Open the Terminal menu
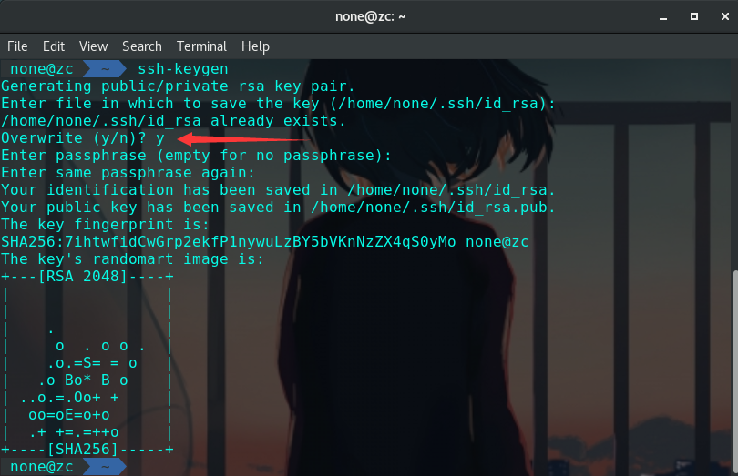The height and width of the screenshot is (476, 738). coord(201,46)
